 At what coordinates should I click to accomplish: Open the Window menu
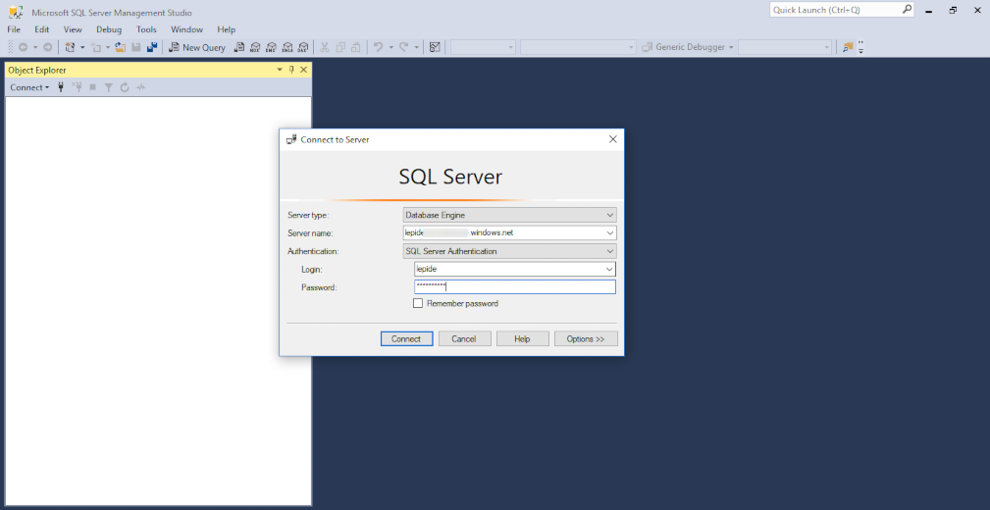186,29
